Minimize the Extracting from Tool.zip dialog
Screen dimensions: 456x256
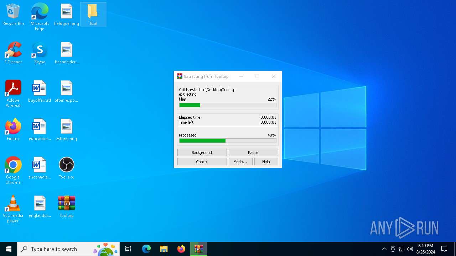[x=241, y=76]
